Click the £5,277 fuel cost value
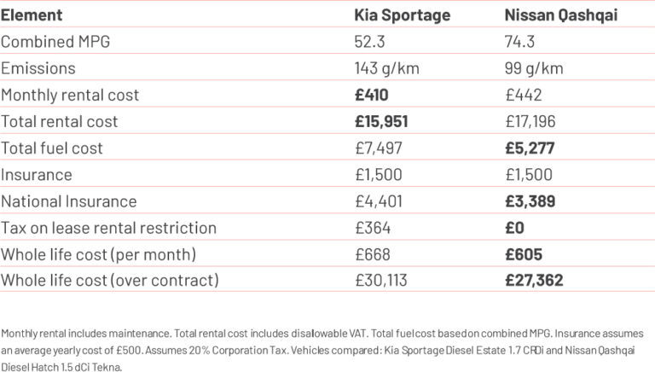This screenshot has height=372, width=655. point(530,148)
